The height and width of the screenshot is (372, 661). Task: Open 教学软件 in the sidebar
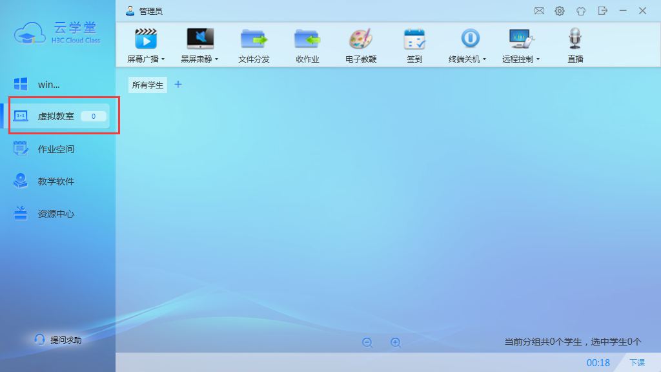coord(57,181)
